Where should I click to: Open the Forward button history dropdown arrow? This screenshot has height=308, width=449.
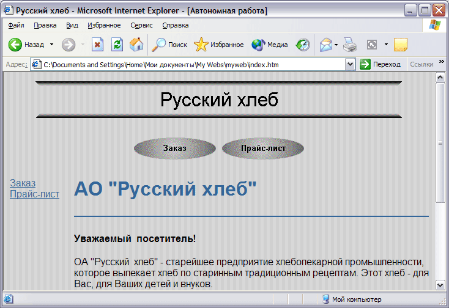(83, 45)
